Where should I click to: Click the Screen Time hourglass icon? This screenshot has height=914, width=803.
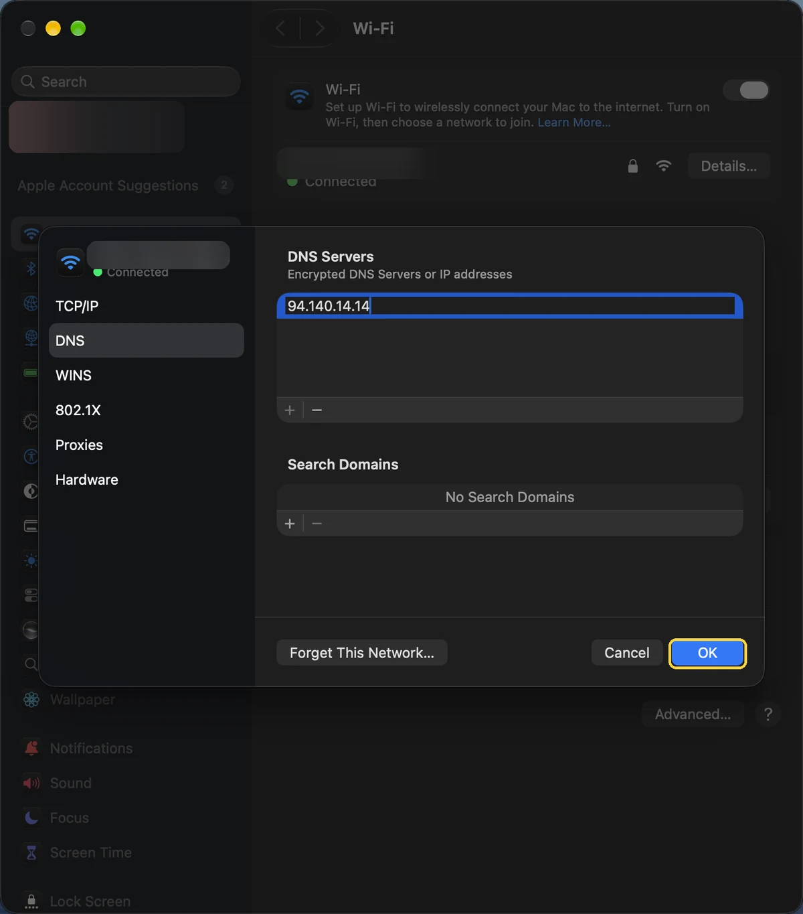pyautogui.click(x=31, y=852)
